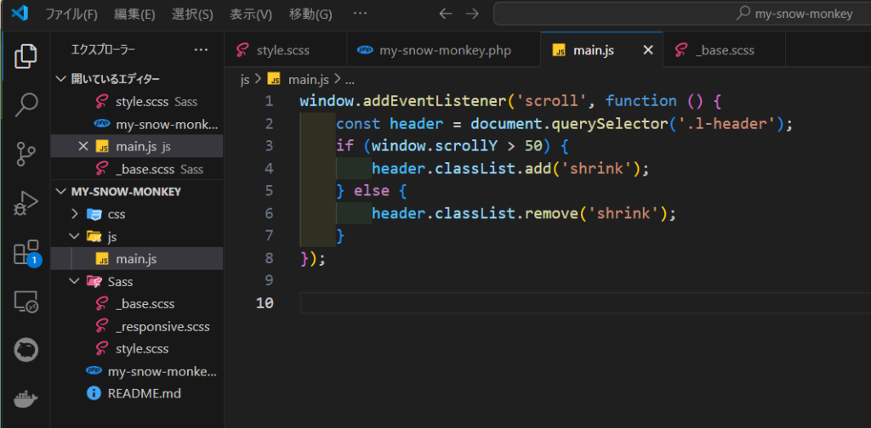Open my-snow-monk... in open editors list
This screenshot has height=428, width=871.
tap(136, 124)
